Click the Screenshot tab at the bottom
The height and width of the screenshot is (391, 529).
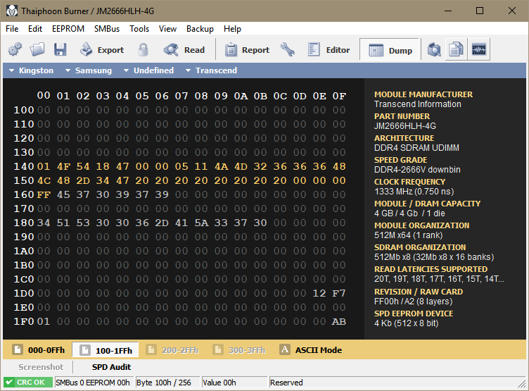41,367
